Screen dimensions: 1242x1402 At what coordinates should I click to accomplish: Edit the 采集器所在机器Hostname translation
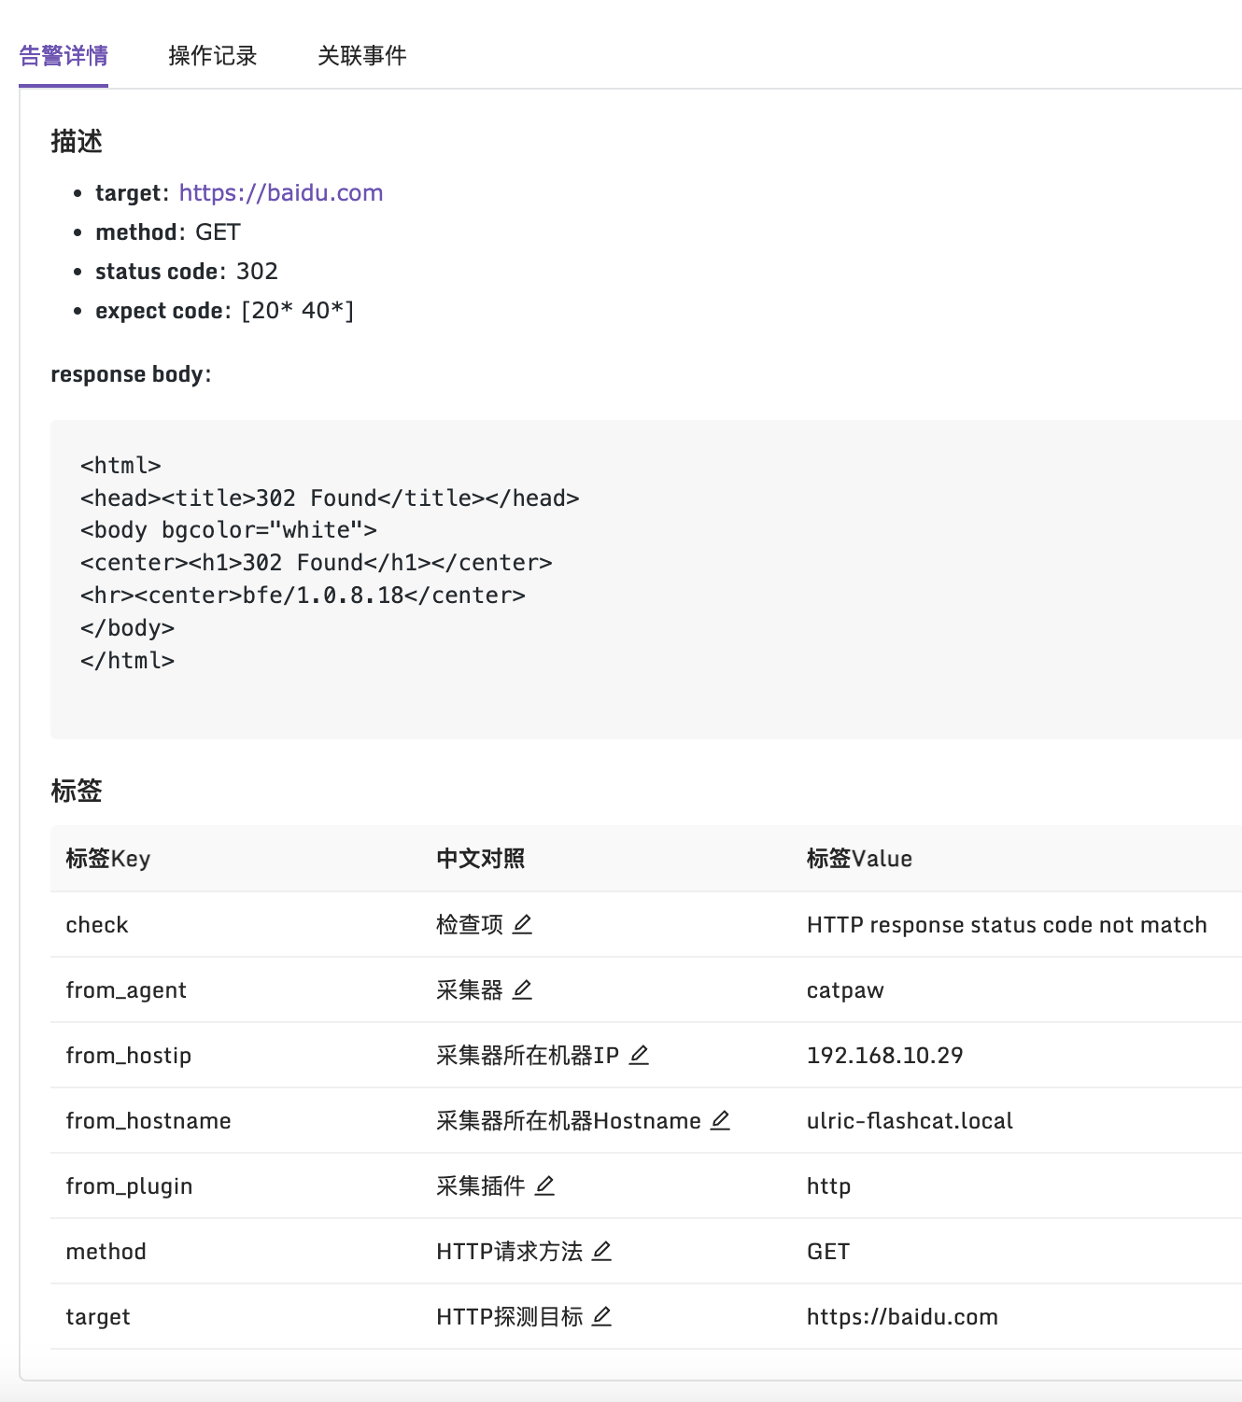(720, 1121)
